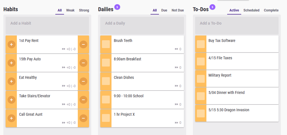Tick the Military Report to-do checkbox
Viewport: 287px width, 135px height.
point(201,79)
